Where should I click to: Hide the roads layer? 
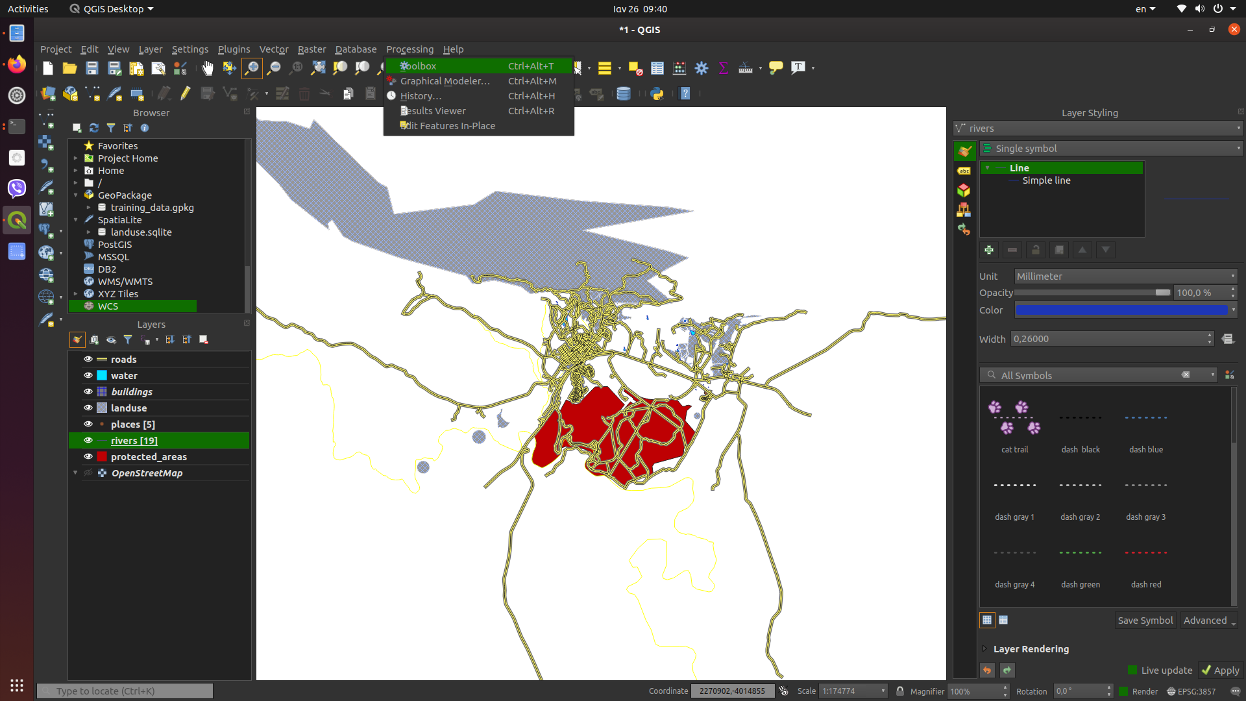88,359
